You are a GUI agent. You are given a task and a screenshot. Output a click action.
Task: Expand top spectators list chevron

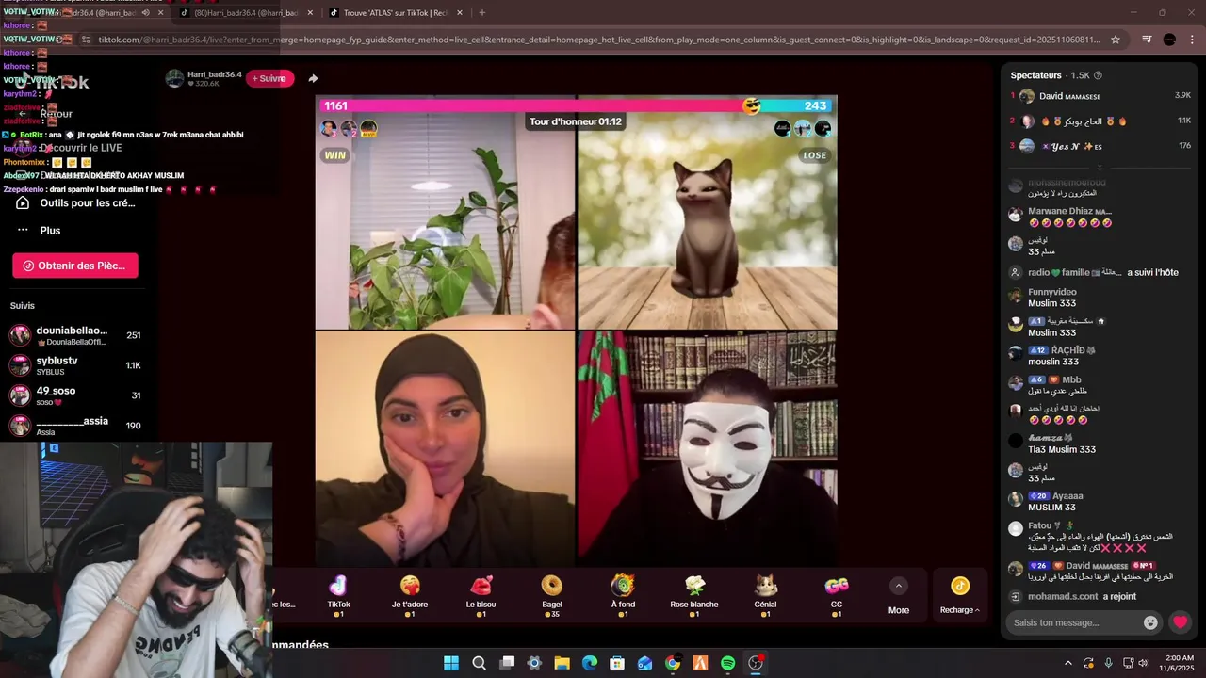pyautogui.click(x=1100, y=168)
